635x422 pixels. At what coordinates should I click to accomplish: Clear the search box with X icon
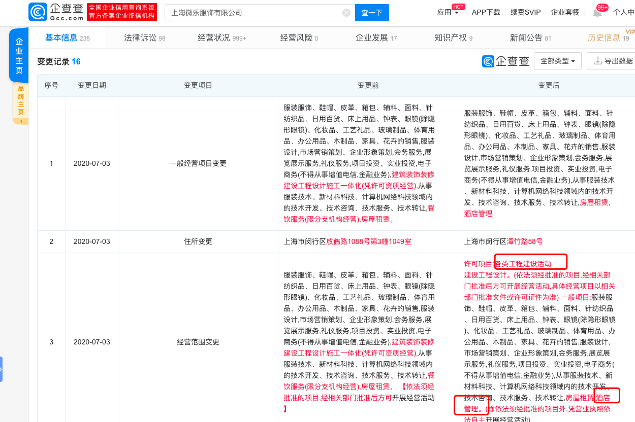(x=346, y=13)
